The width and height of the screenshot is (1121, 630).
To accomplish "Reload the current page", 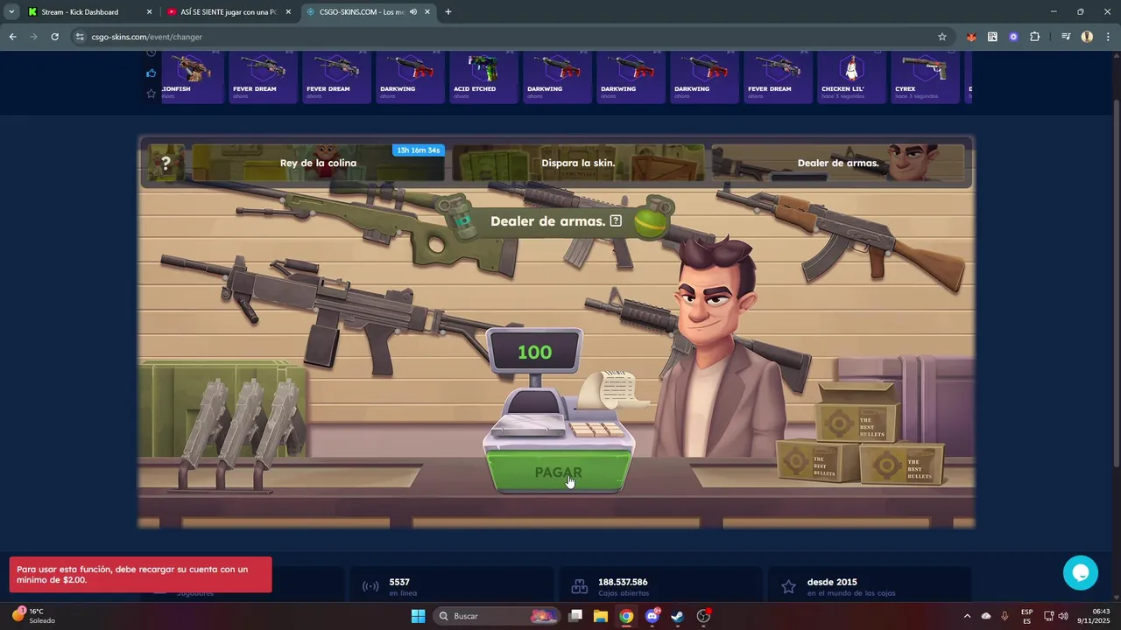I will pyautogui.click(x=54, y=37).
